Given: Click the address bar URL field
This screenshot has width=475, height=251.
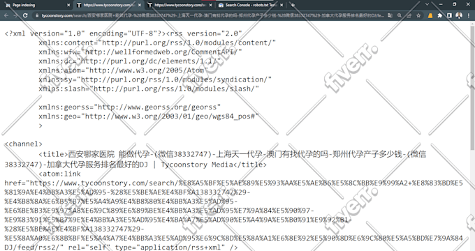Looking at the screenshot, I should point(212,15).
